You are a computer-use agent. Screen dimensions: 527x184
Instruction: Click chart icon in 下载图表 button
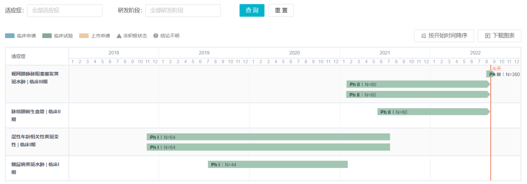(487, 36)
